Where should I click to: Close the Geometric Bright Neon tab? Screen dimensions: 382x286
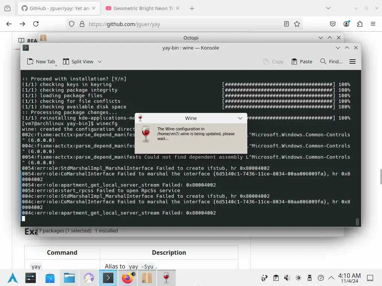click(178, 8)
